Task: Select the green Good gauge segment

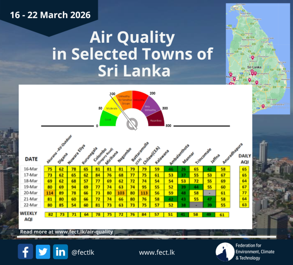Action: click(x=108, y=119)
